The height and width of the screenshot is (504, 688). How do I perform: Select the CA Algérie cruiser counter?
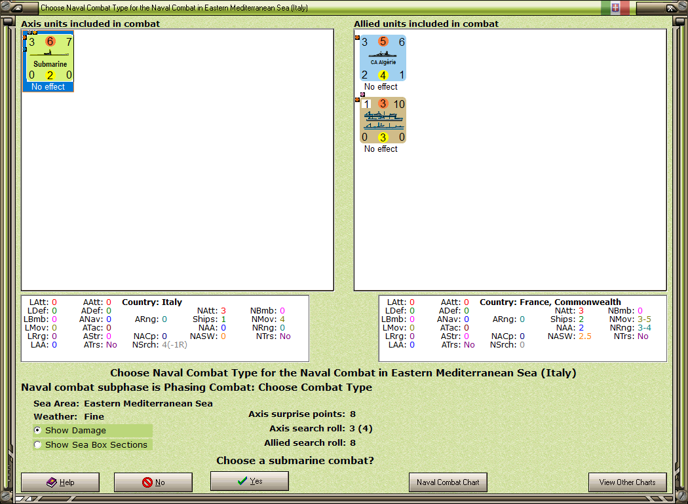point(383,58)
